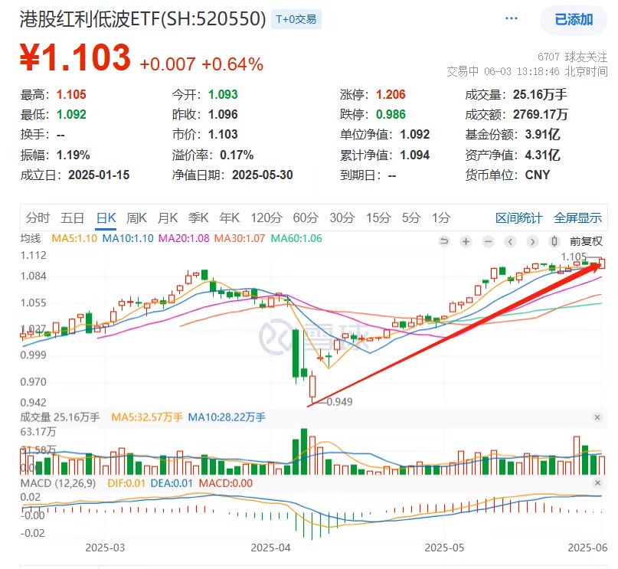
Task: Click the 均线 label
Action: [31, 238]
